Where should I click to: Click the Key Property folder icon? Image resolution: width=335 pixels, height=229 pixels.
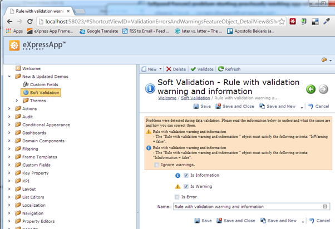[x=18, y=173]
